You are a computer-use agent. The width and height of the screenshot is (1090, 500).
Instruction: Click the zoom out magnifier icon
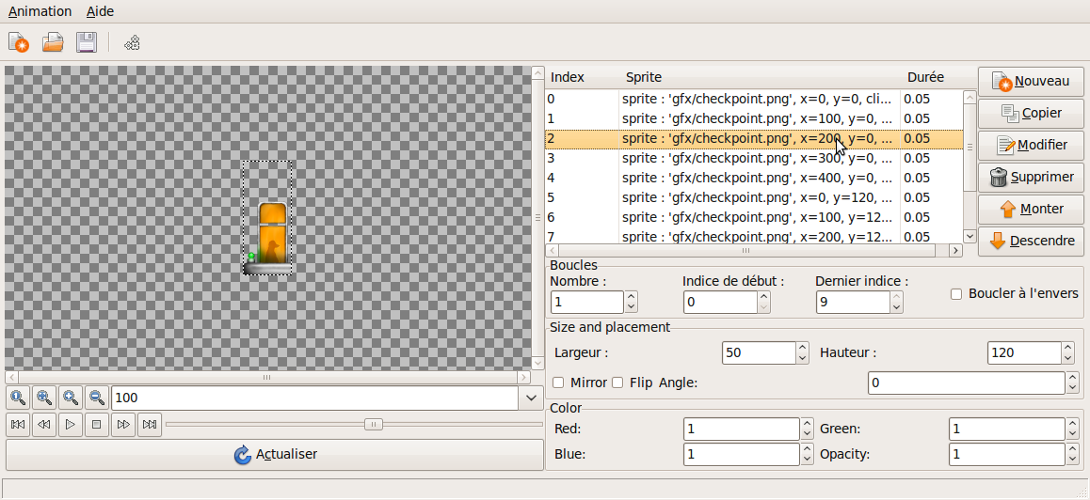coord(96,398)
